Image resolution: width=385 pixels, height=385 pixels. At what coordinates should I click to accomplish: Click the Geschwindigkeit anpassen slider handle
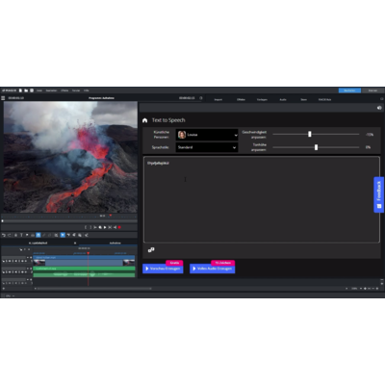(310, 134)
